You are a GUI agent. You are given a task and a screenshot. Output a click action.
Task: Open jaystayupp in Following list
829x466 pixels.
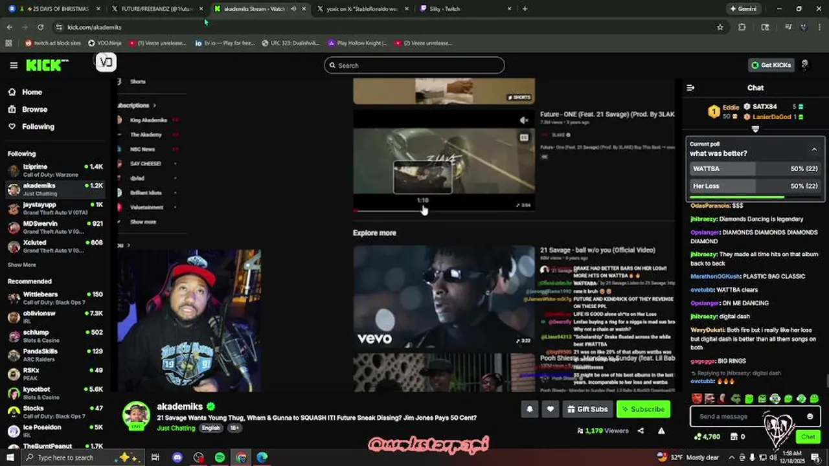point(56,208)
